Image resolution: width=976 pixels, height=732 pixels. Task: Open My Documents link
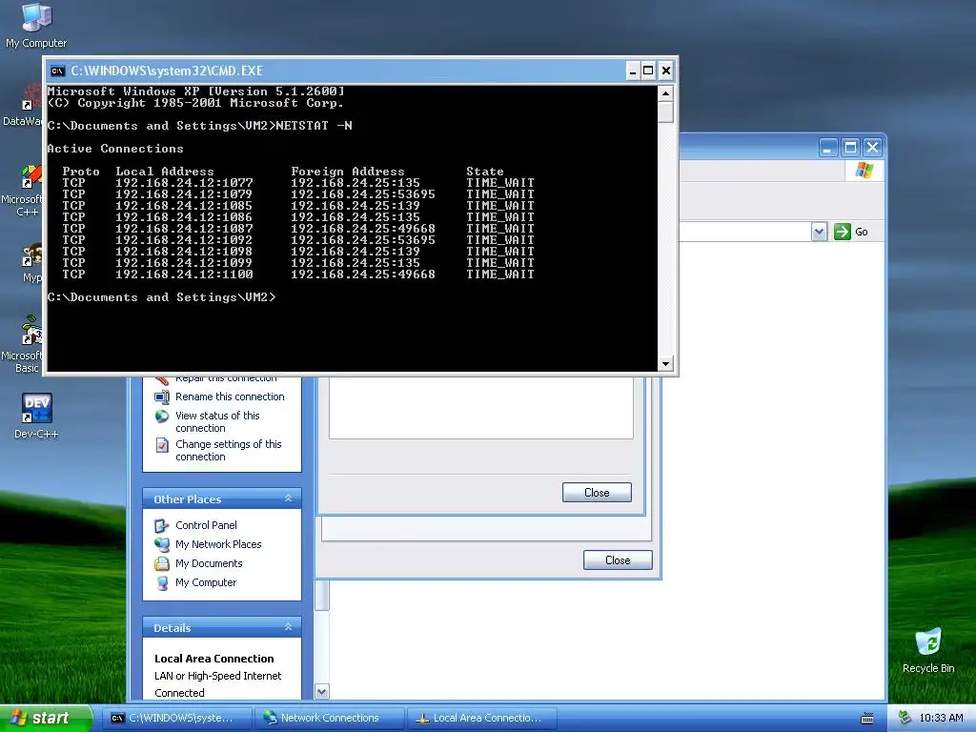[x=209, y=563]
